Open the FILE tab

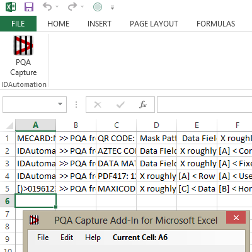click(18, 24)
